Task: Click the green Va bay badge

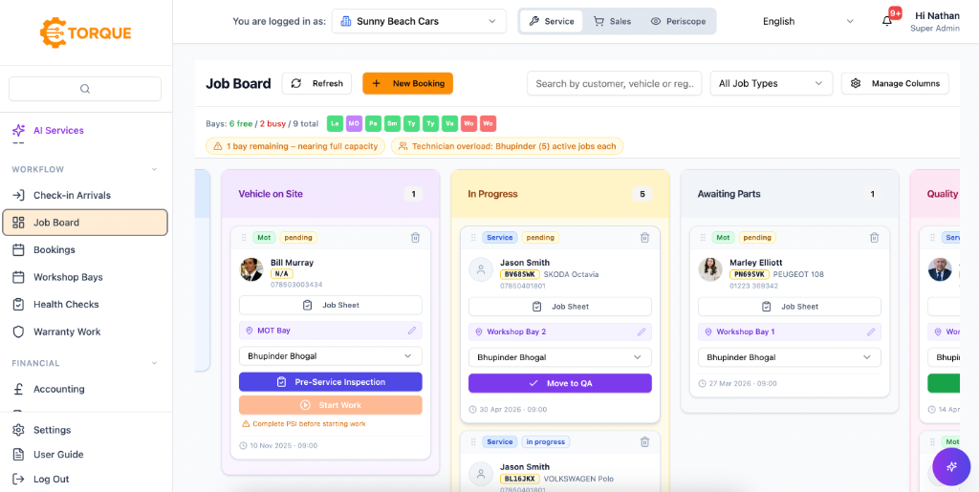Action: [449, 123]
